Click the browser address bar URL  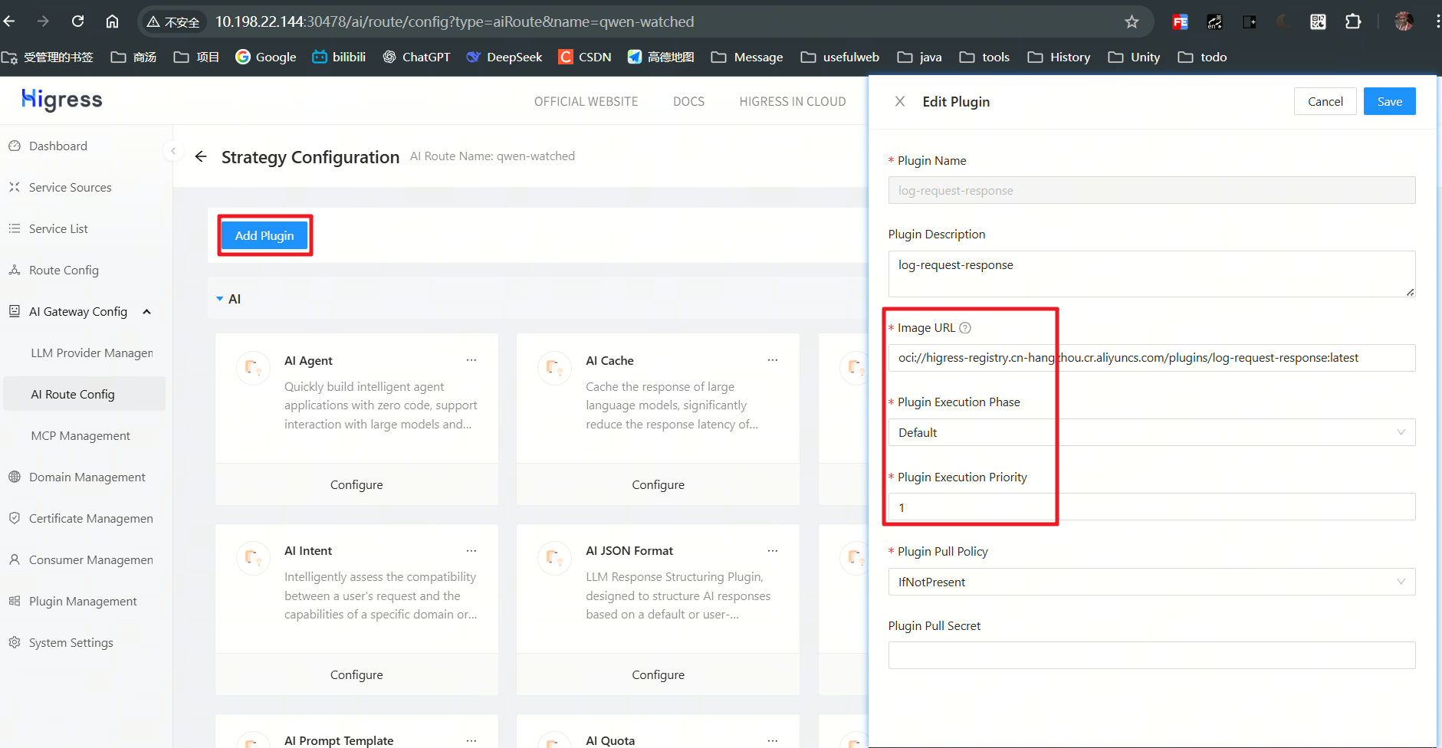[x=455, y=21]
